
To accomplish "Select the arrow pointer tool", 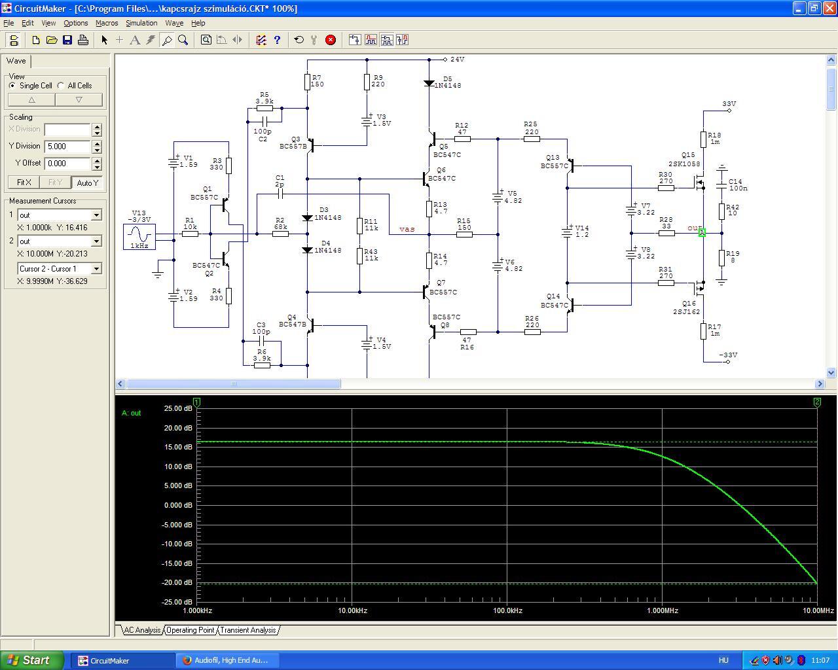I will 104,40.
